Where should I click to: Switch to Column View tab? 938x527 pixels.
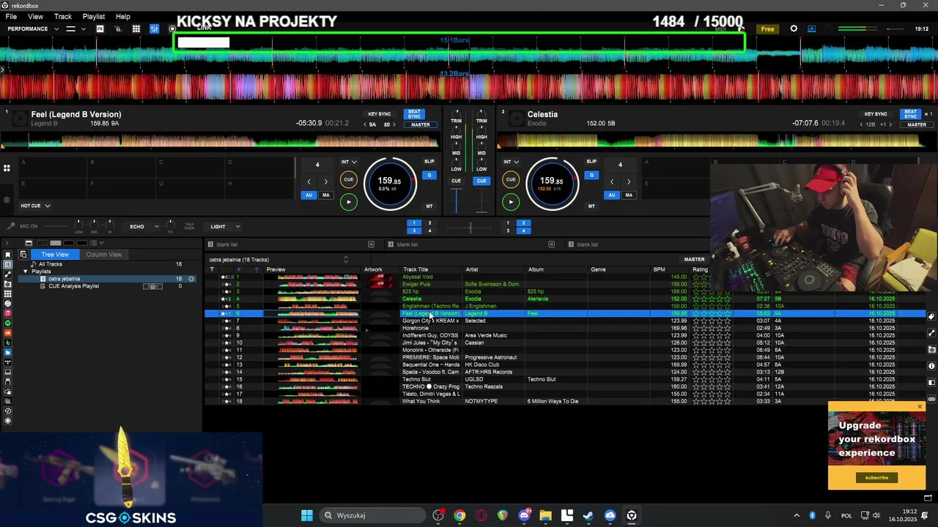103,255
